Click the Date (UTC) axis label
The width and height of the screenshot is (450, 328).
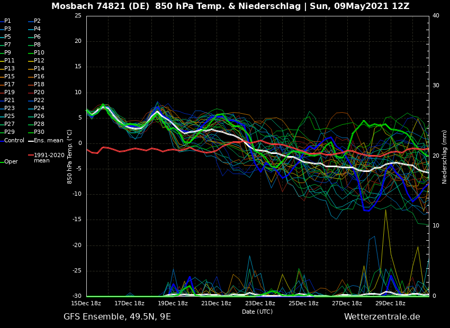coord(257,312)
